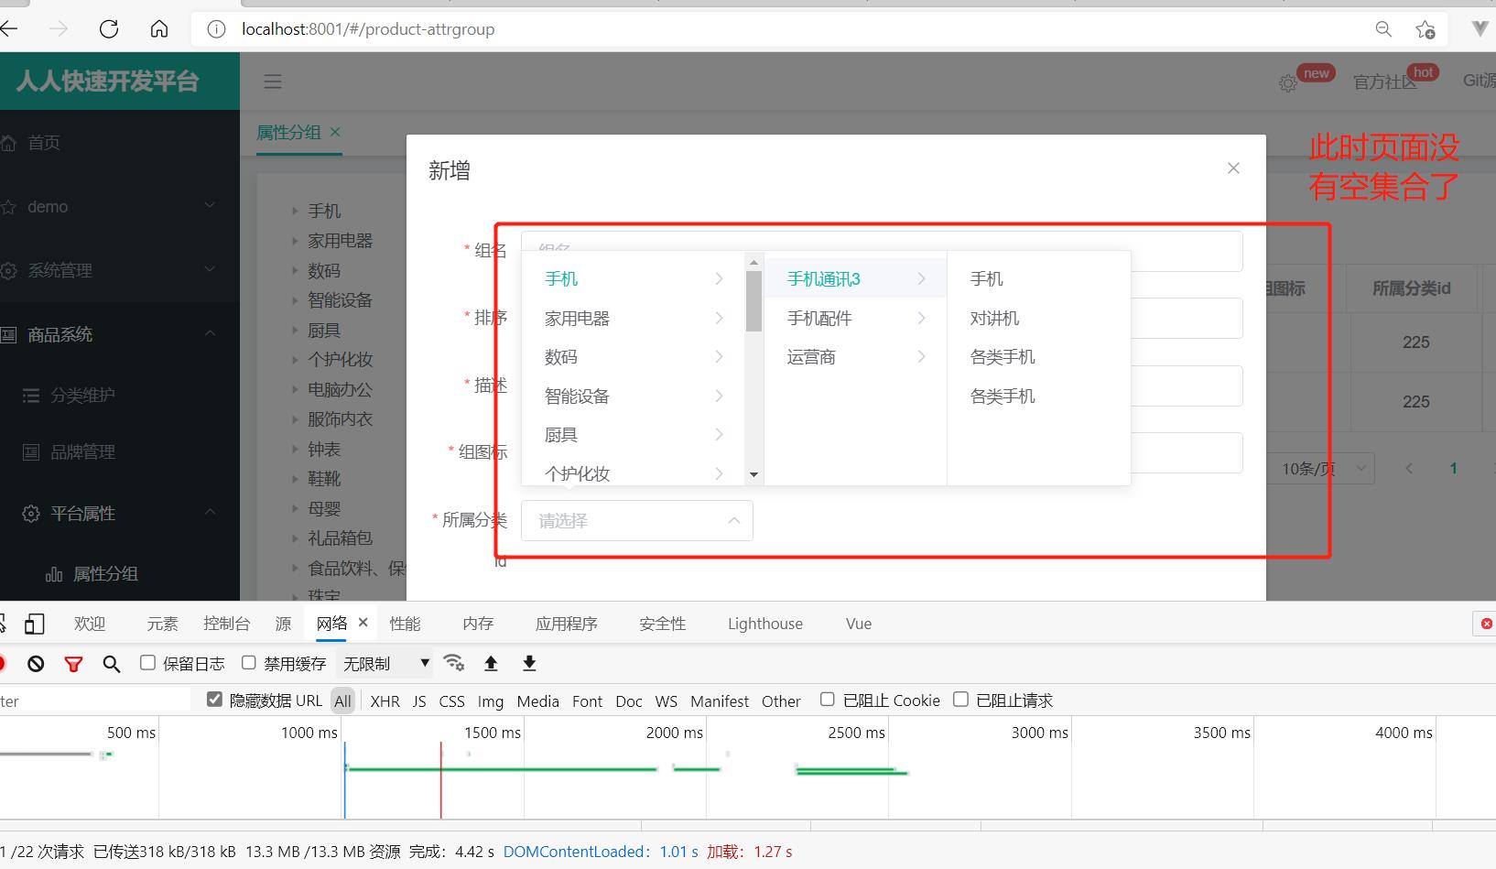Enable 保留日志 checkbox

pyautogui.click(x=147, y=662)
